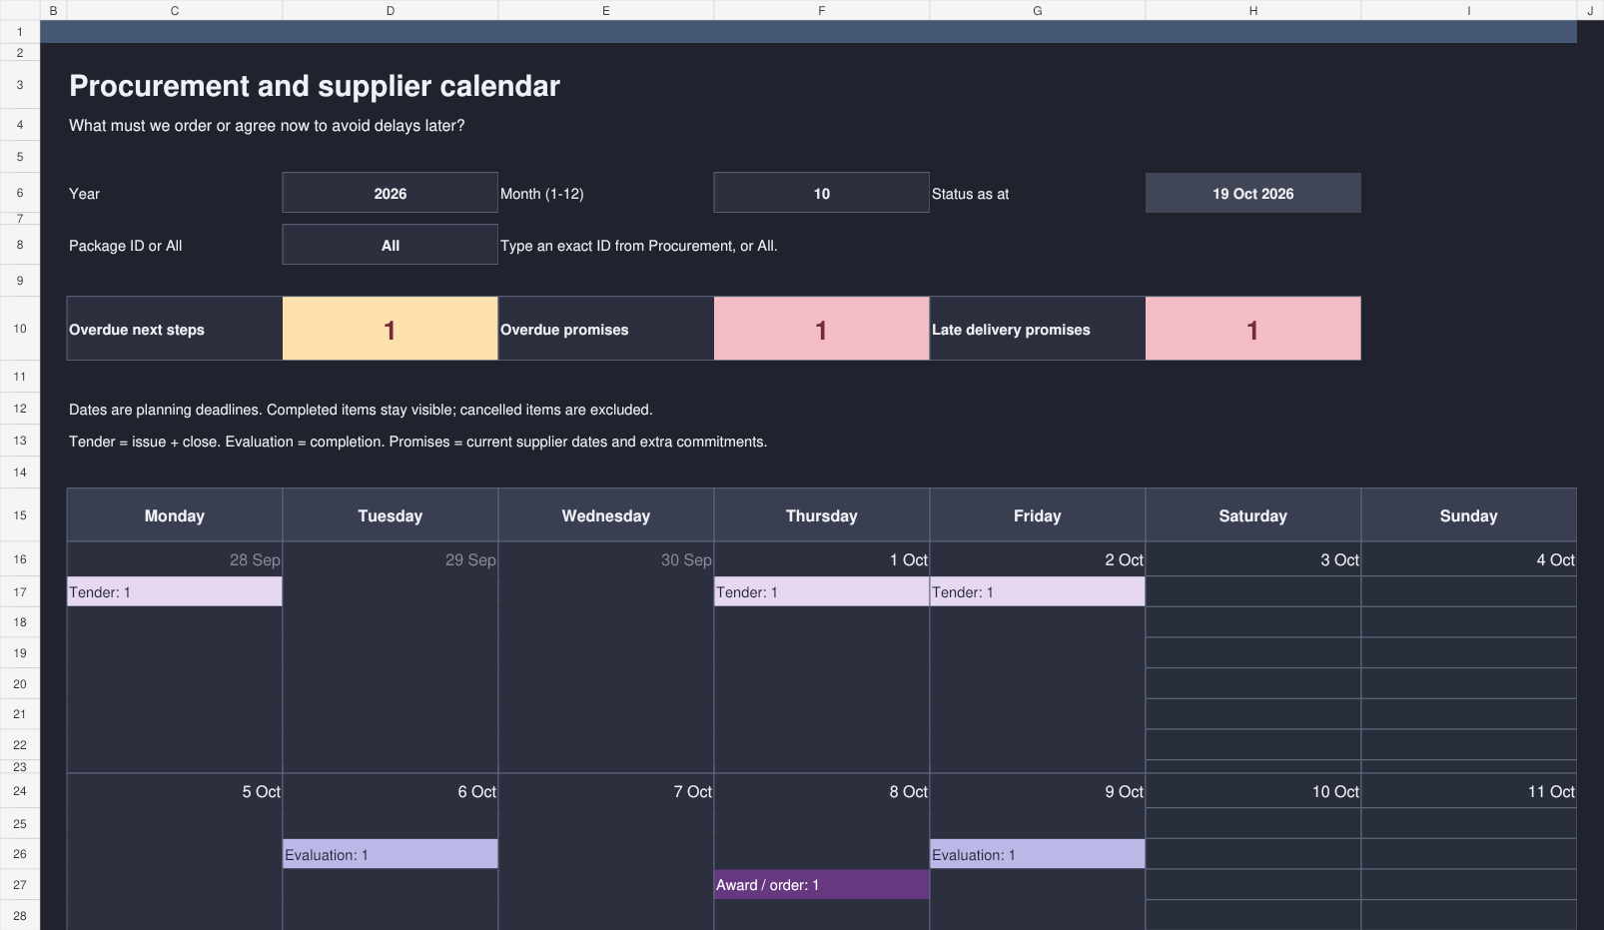Select the 30 Sep date cell
1604x930 pixels.
[606, 559]
